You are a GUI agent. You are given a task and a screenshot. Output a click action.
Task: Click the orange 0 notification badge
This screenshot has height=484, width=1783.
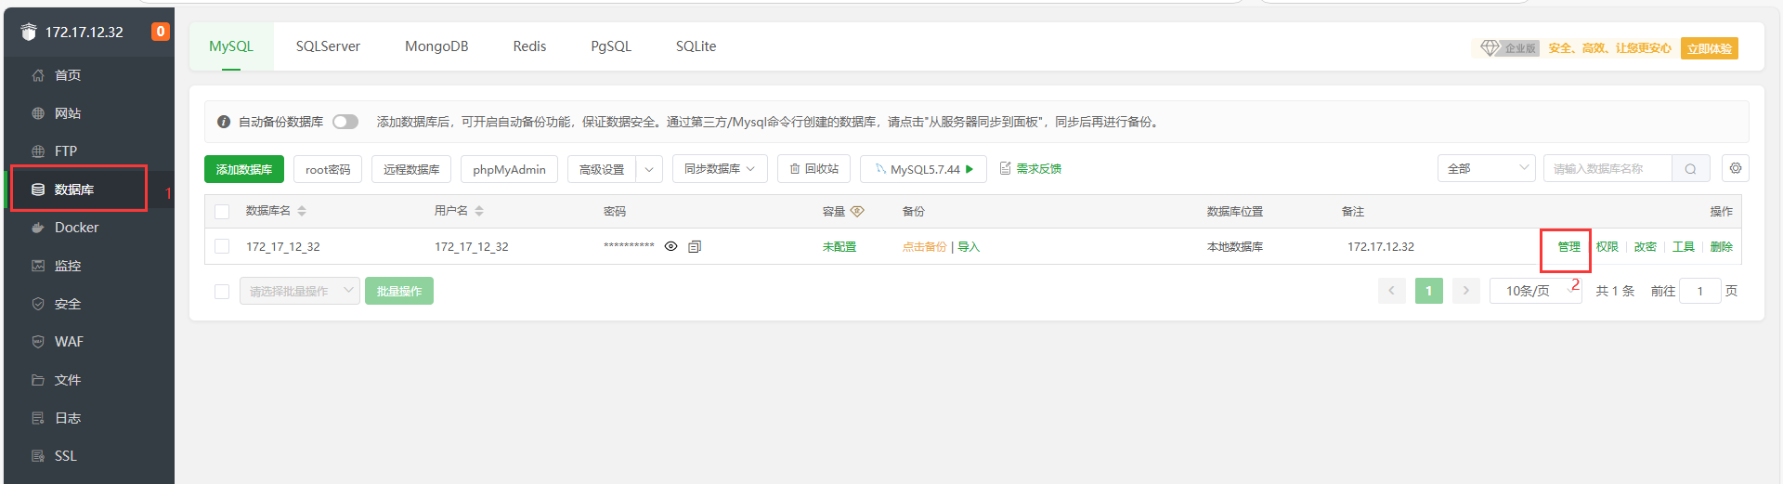tap(161, 32)
